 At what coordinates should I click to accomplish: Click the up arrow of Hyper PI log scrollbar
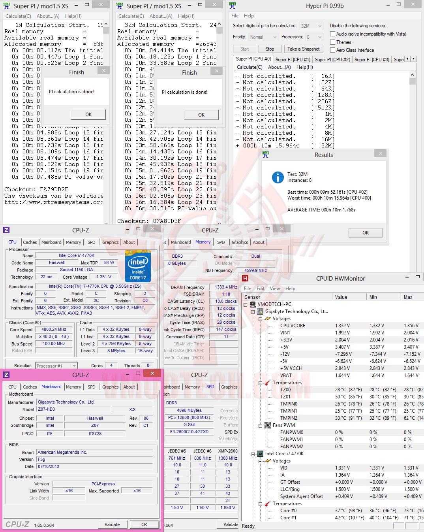click(413, 75)
